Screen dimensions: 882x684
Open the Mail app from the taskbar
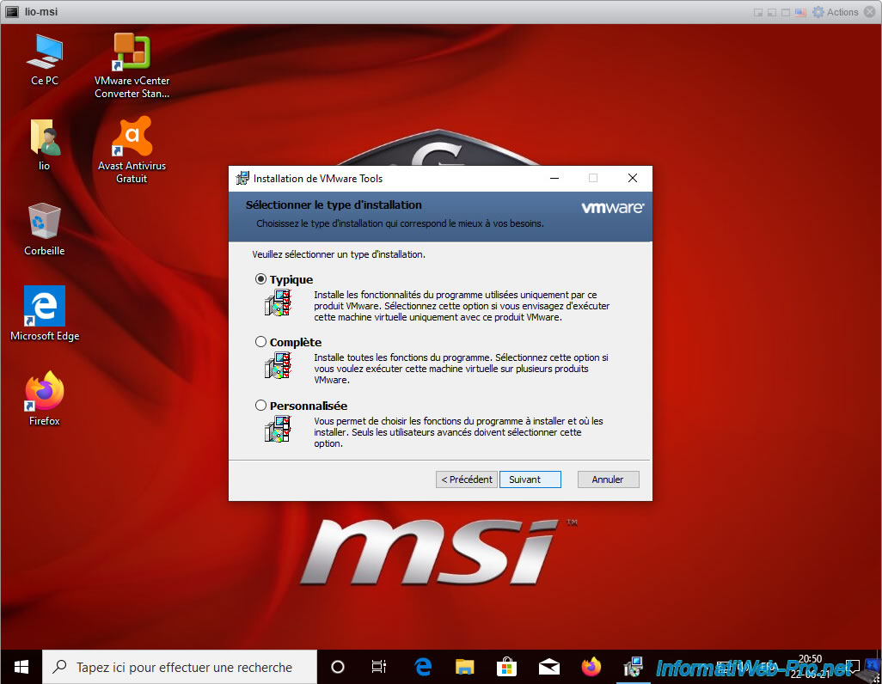[x=549, y=667]
